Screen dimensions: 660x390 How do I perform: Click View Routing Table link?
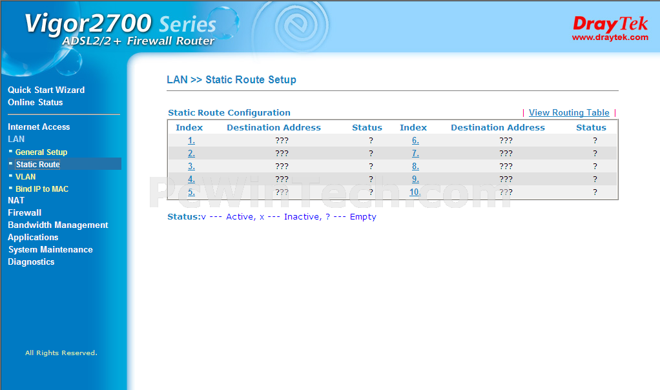[569, 112]
